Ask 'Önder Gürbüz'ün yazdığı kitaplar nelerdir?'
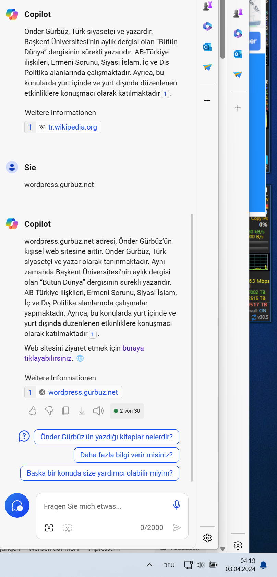This screenshot has height=577, width=277. coord(107,437)
